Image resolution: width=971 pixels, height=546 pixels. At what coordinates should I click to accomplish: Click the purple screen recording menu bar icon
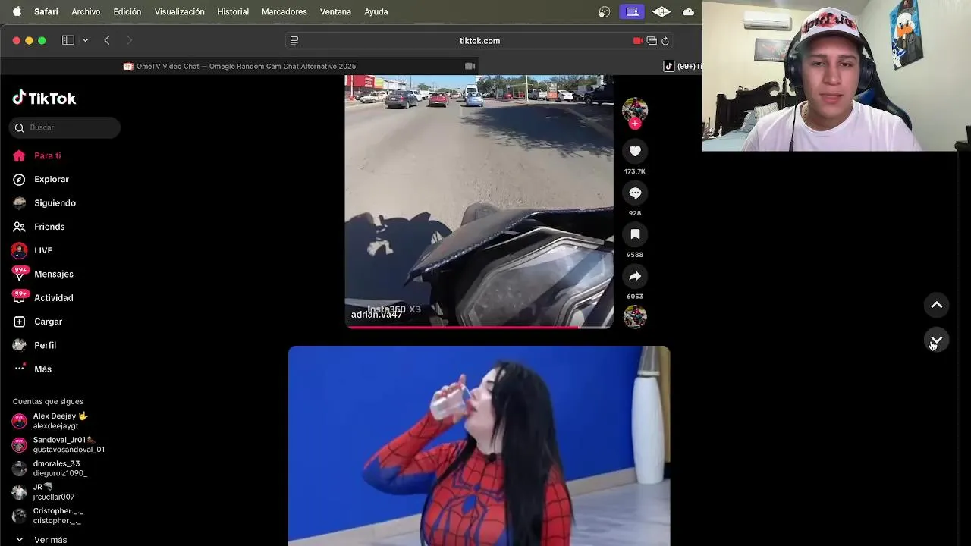click(x=632, y=11)
